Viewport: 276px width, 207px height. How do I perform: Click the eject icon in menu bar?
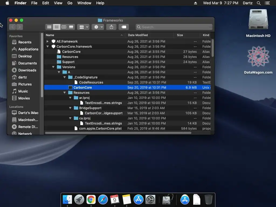point(195,3)
